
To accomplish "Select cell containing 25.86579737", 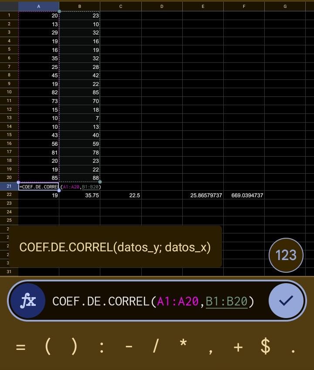I will (x=203, y=195).
